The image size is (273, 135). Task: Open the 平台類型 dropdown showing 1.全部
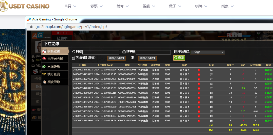pyautogui.click(x=208, y=52)
